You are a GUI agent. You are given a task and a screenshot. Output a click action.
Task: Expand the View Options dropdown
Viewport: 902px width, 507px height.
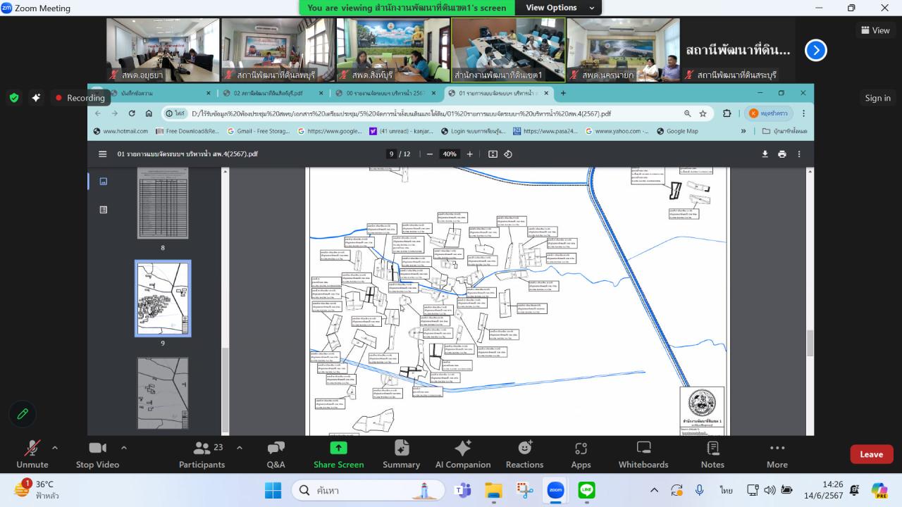point(561,8)
